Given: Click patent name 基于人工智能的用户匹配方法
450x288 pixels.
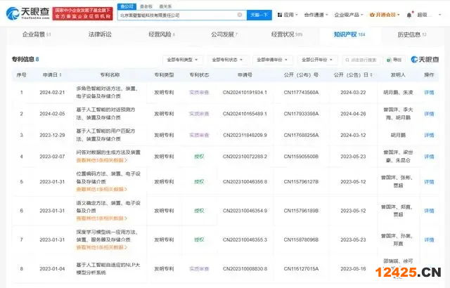Looking at the screenshot, I should [105, 135].
